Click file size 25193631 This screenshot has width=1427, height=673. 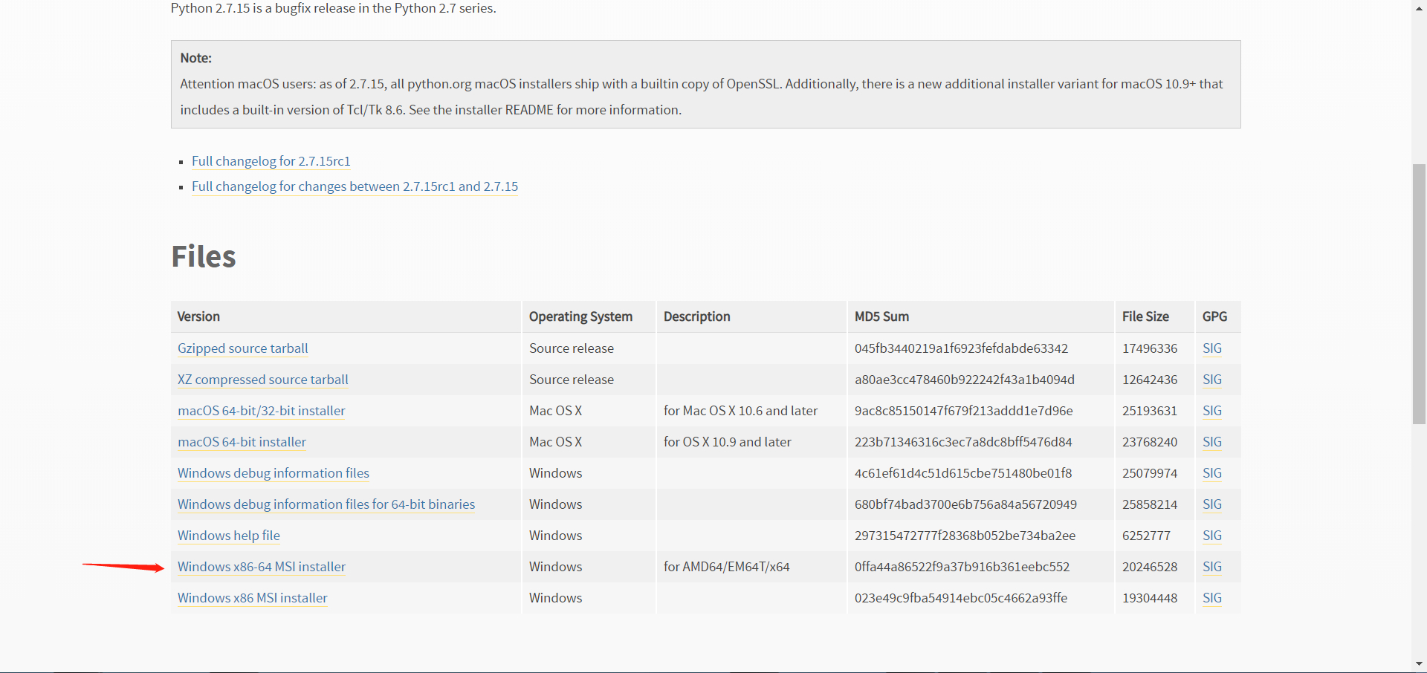point(1150,411)
